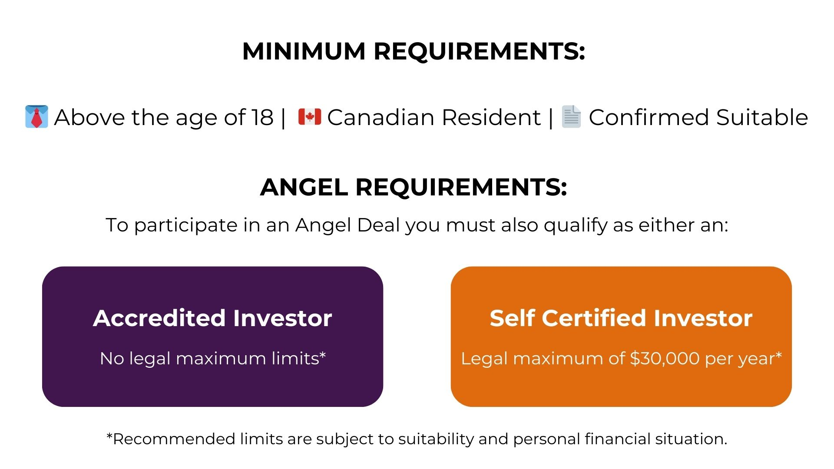
Task: Click 'No legal maximum limits*' text
Action: pos(213,359)
